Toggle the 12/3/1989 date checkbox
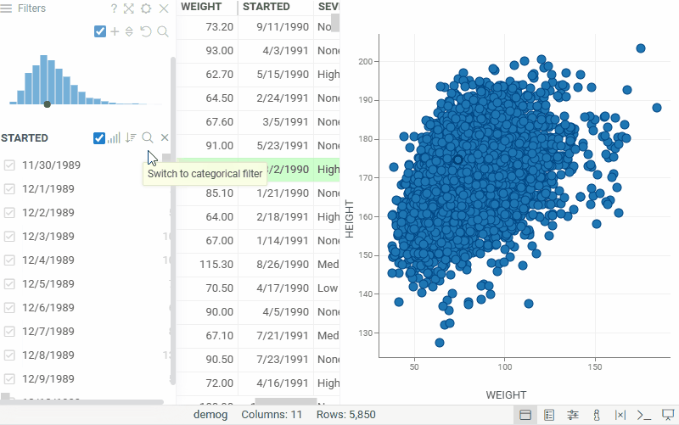Screen dimensions: 679x425 [10, 237]
